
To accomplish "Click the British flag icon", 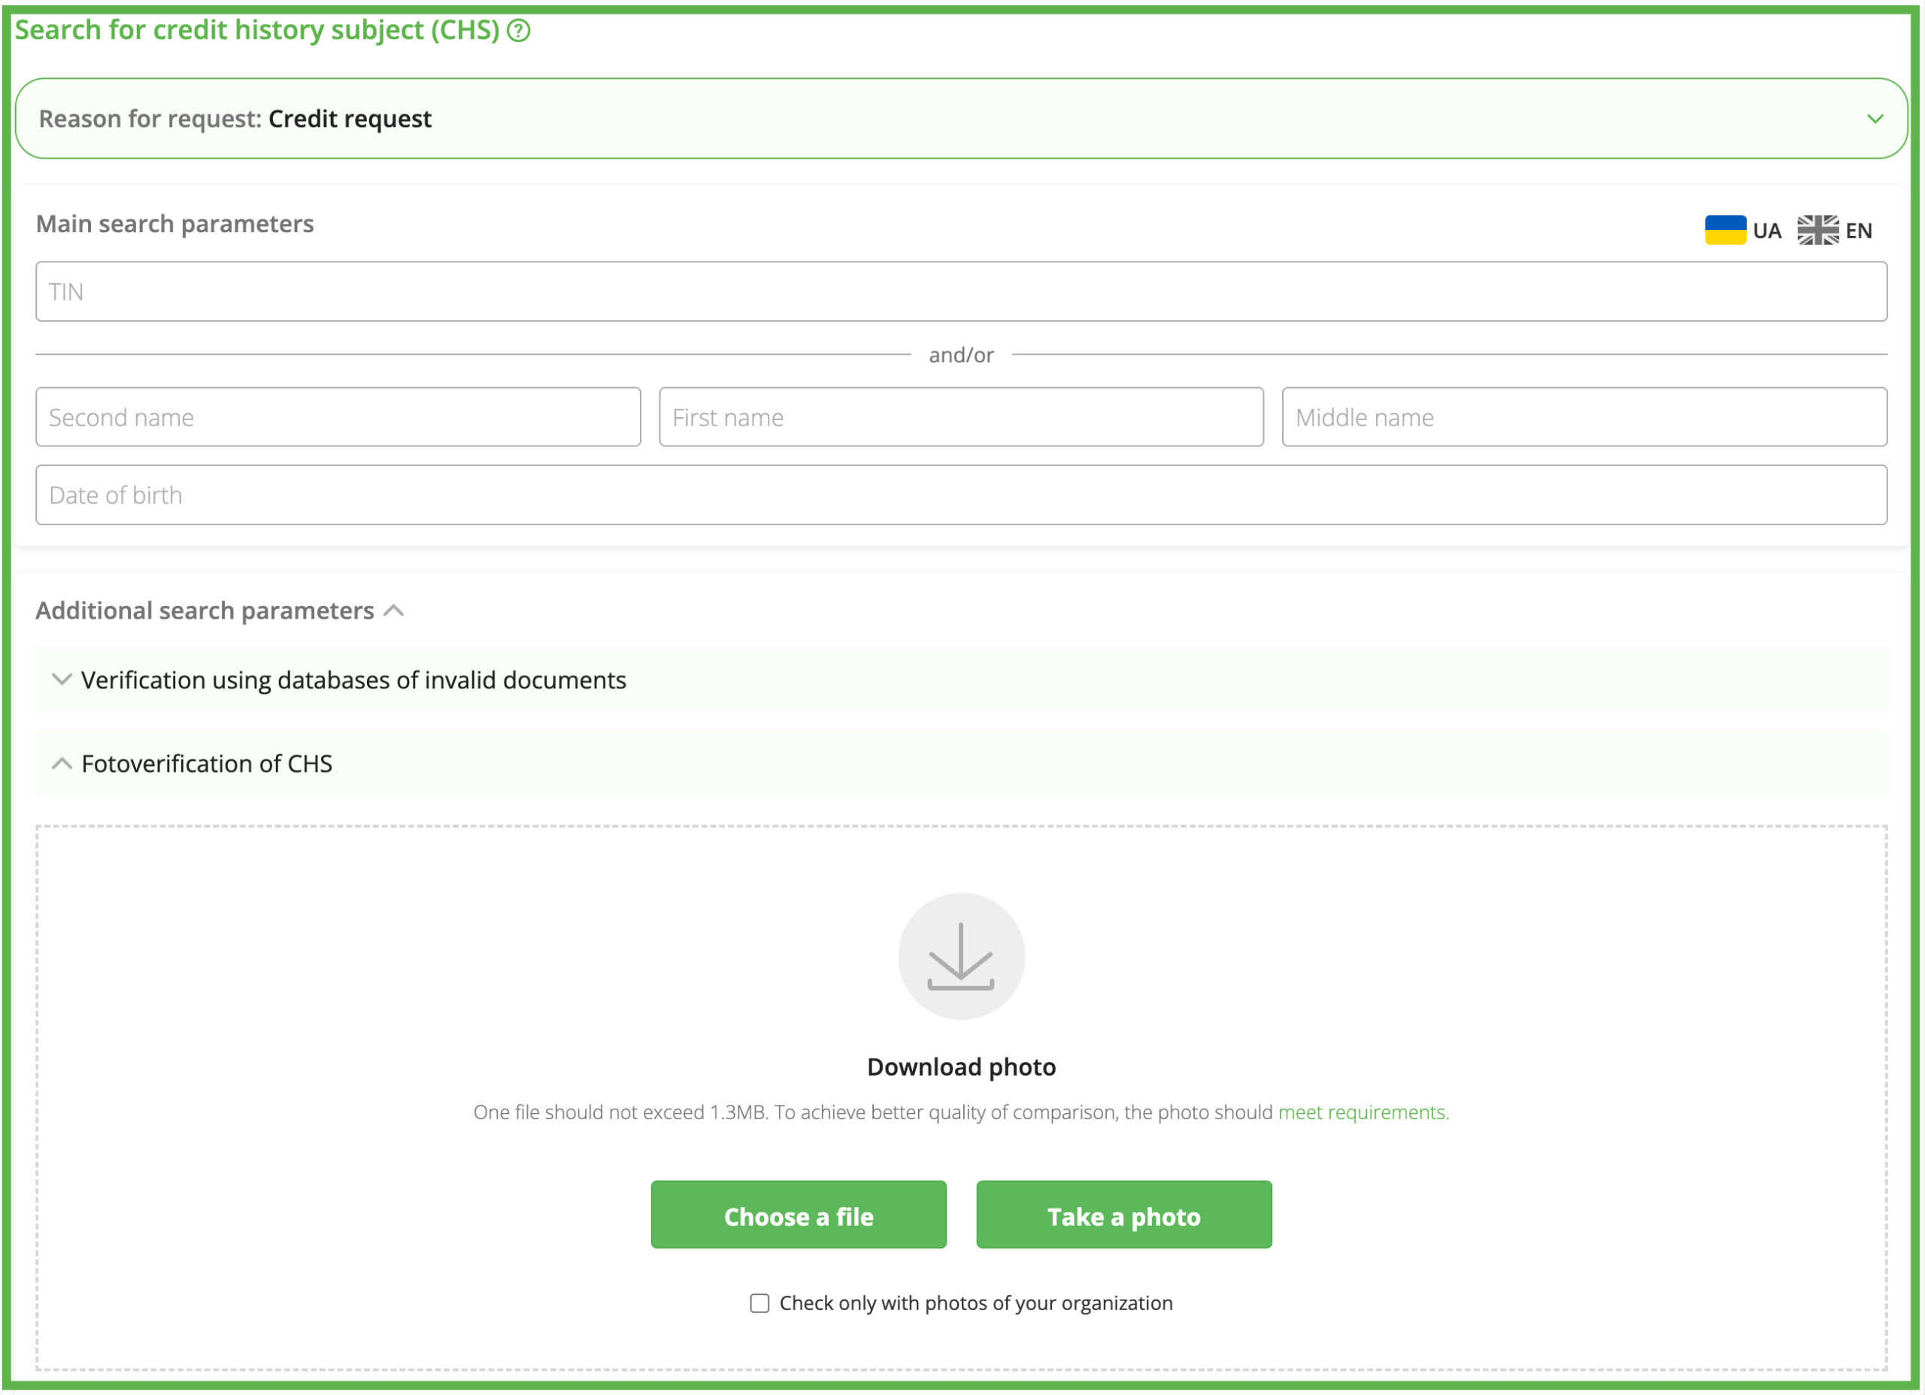I will pyautogui.click(x=1817, y=230).
